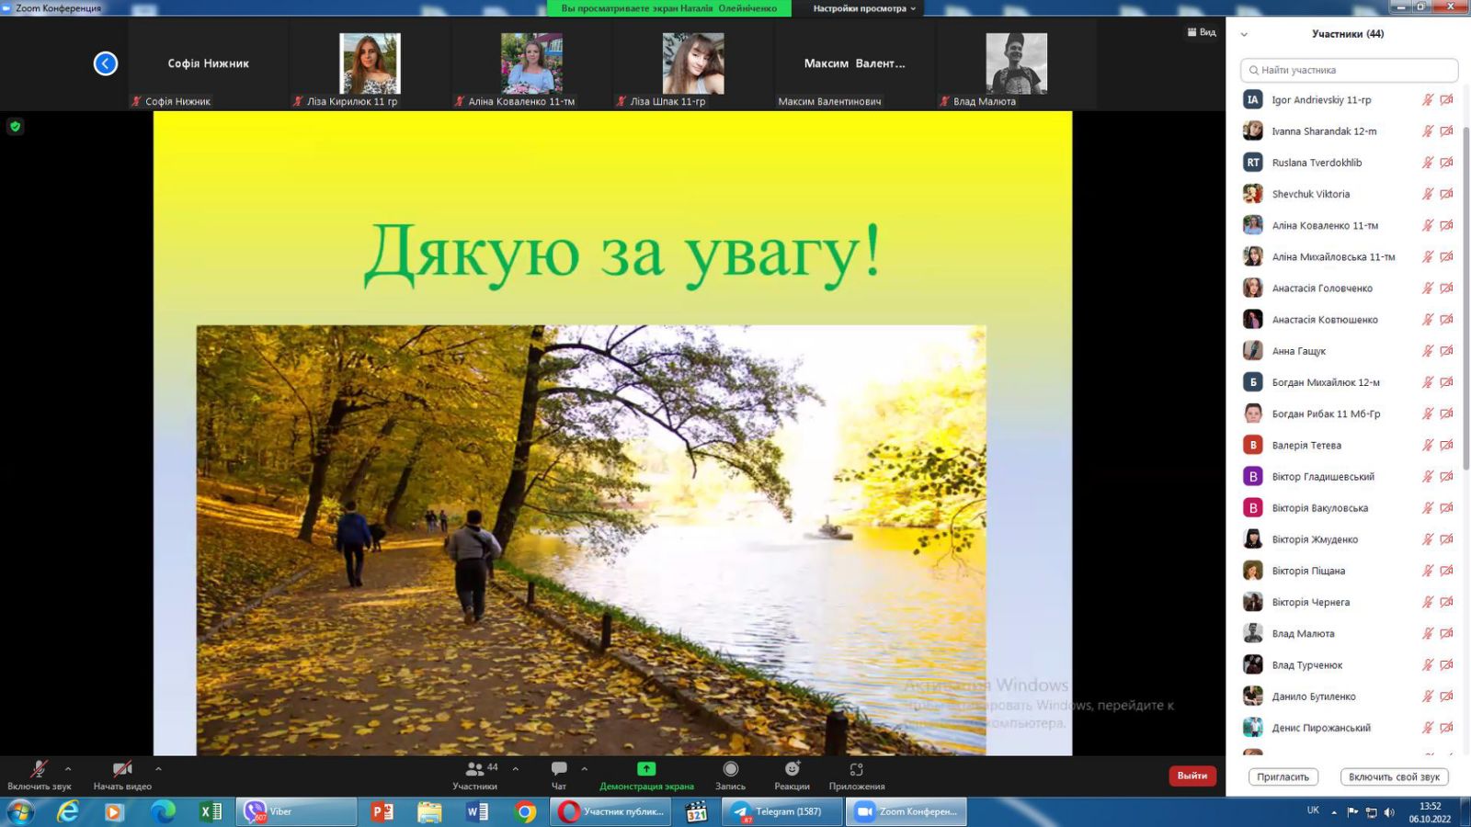Image resolution: width=1471 pixels, height=827 pixels.
Task: Click muted mic icon for Вікторія Чернега
Action: (x=1428, y=602)
